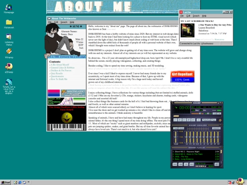Screen dimensions: 247x185
Task: Open the Homework folder on desktop
Action: 9,24
